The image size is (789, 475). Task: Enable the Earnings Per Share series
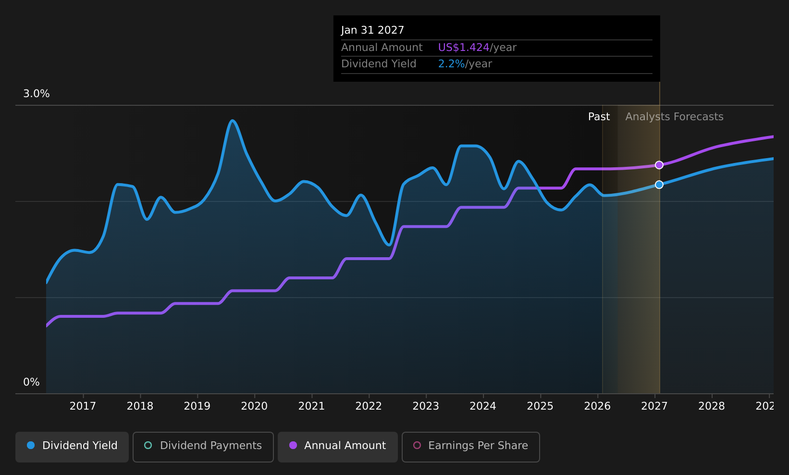click(x=471, y=447)
